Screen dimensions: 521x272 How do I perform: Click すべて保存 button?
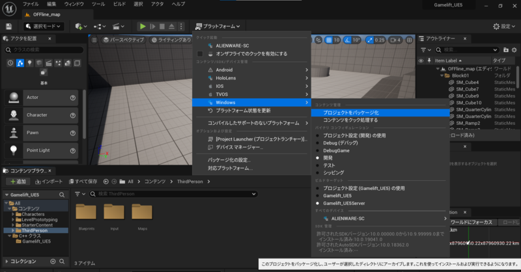tap(83, 182)
